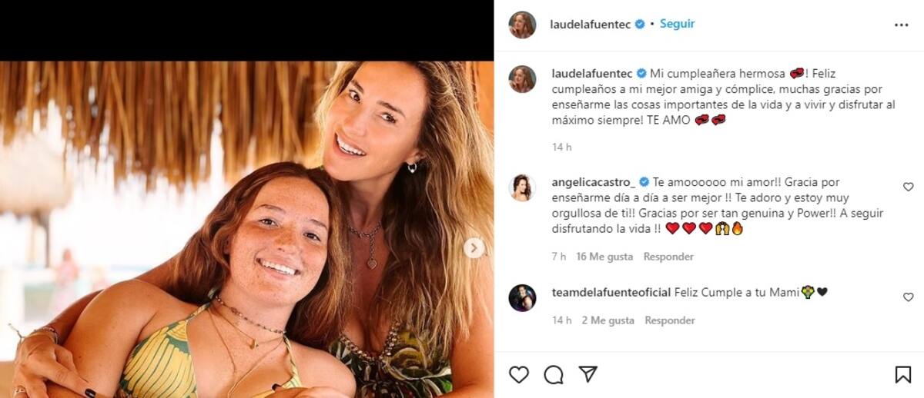
Task: Reply to teamdelafuenteoficial's comment via Responder
Action: coord(670,320)
